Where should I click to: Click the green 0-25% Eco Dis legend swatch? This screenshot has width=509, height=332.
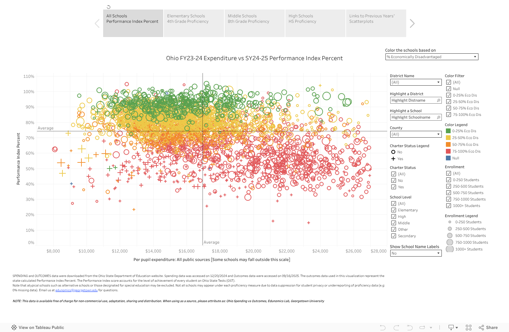[448, 131]
